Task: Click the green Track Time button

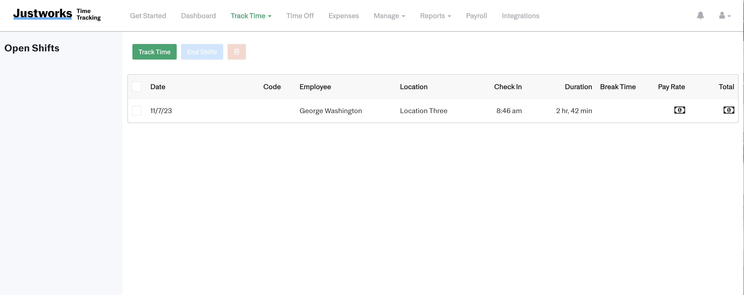Action: click(x=154, y=52)
